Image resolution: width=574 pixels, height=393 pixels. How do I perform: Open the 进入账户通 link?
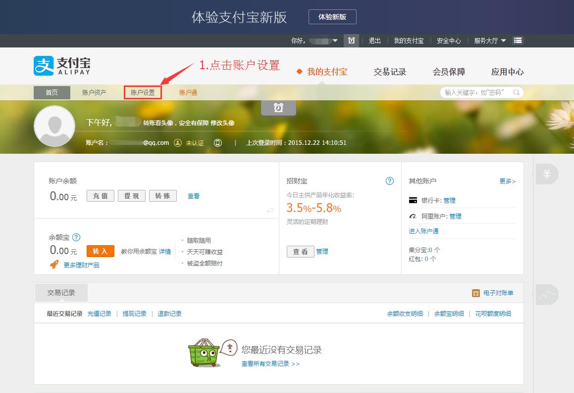click(423, 231)
